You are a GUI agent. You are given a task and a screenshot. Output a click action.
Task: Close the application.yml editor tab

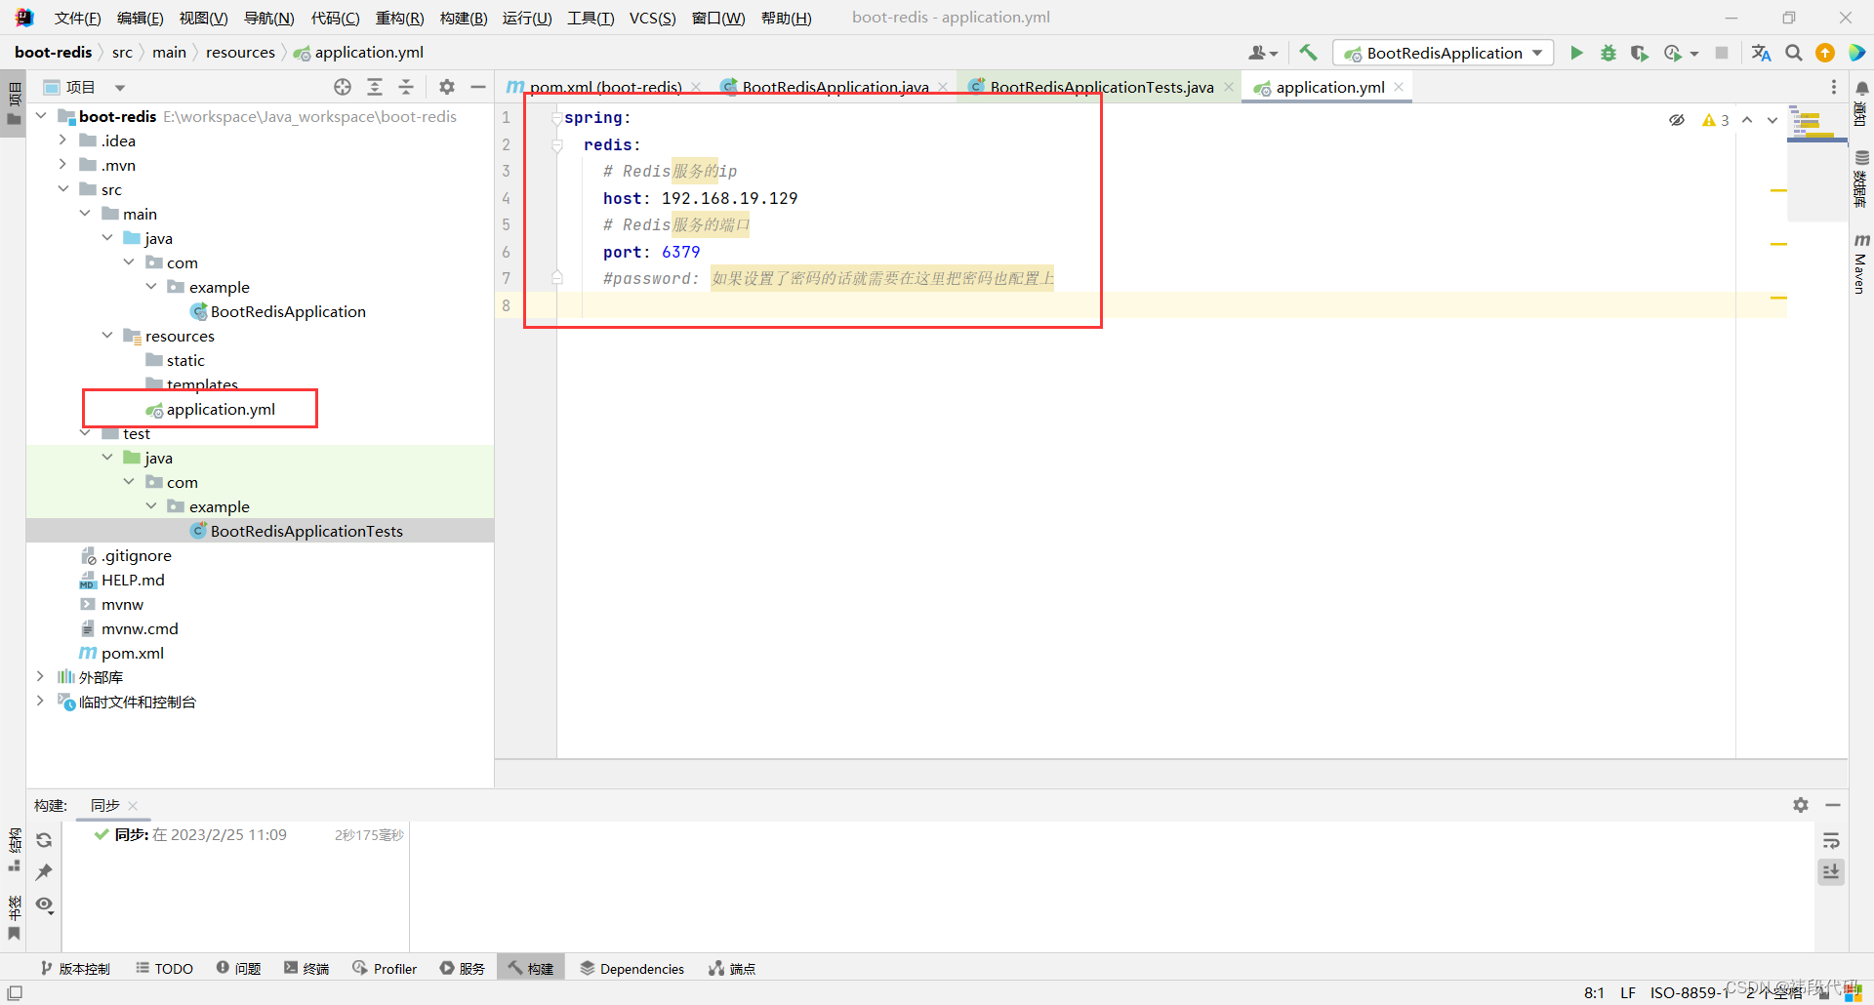[1399, 87]
